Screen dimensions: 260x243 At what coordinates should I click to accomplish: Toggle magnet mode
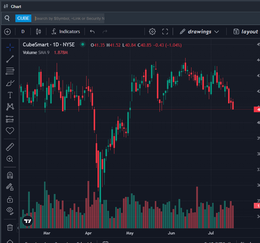point(10,175)
